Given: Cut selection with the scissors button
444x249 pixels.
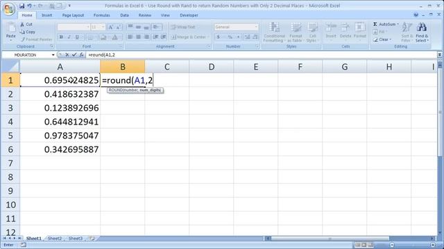Looking at the screenshot, I should click(x=26, y=24).
